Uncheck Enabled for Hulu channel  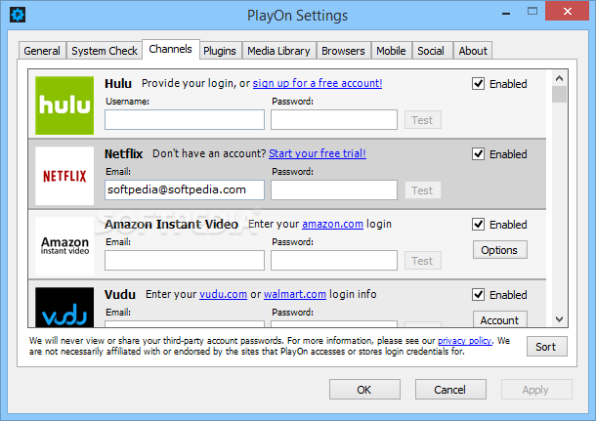click(478, 84)
